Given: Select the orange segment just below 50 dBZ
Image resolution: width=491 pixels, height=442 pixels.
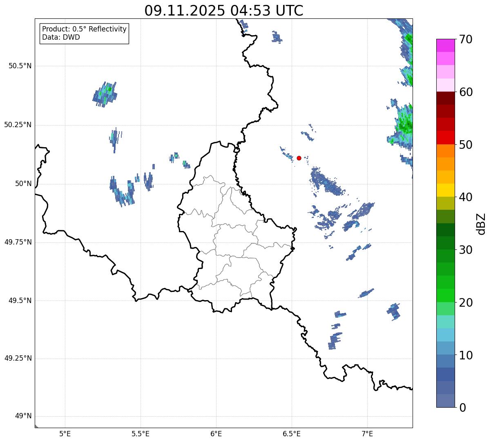Looking at the screenshot, I should (x=445, y=151).
